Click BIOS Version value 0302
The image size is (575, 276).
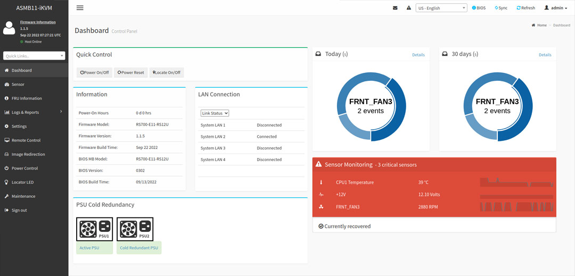(141, 171)
